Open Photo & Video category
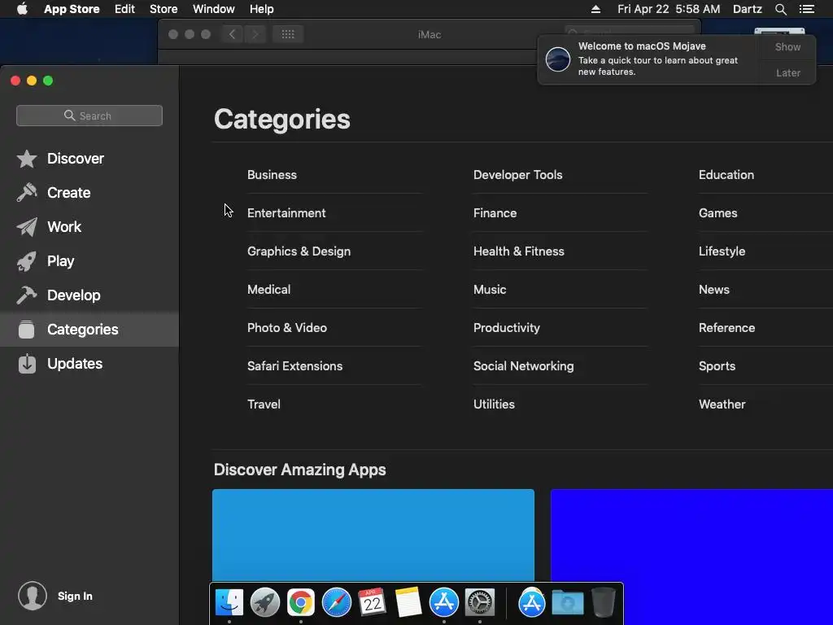Screen dimensions: 833x625 point(287,328)
